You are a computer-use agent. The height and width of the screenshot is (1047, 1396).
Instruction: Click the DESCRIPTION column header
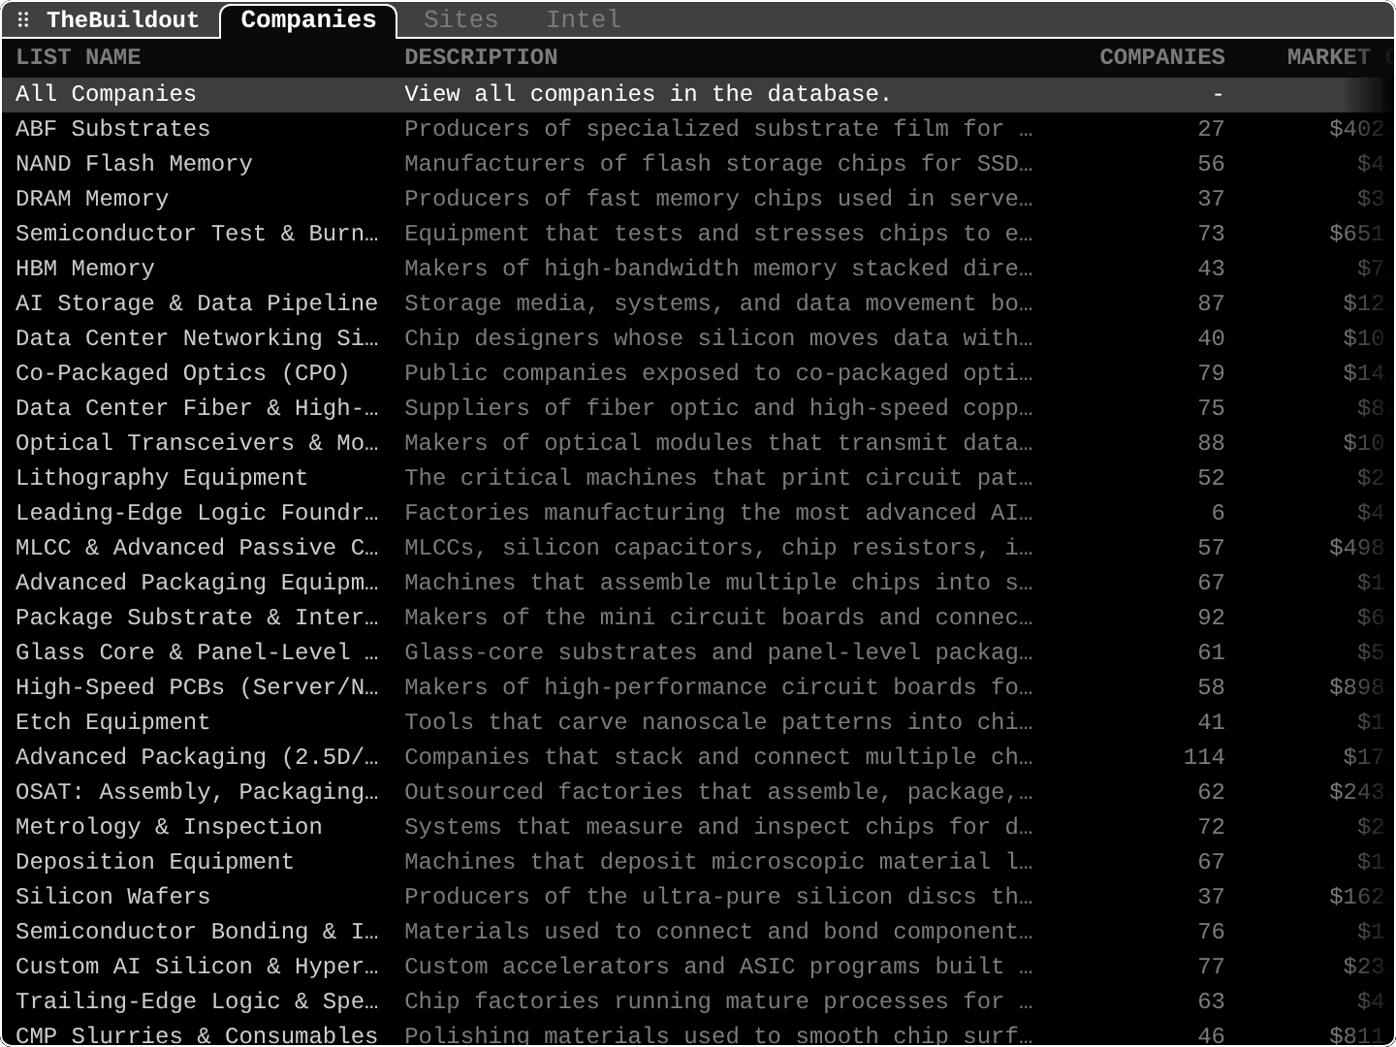(x=481, y=57)
